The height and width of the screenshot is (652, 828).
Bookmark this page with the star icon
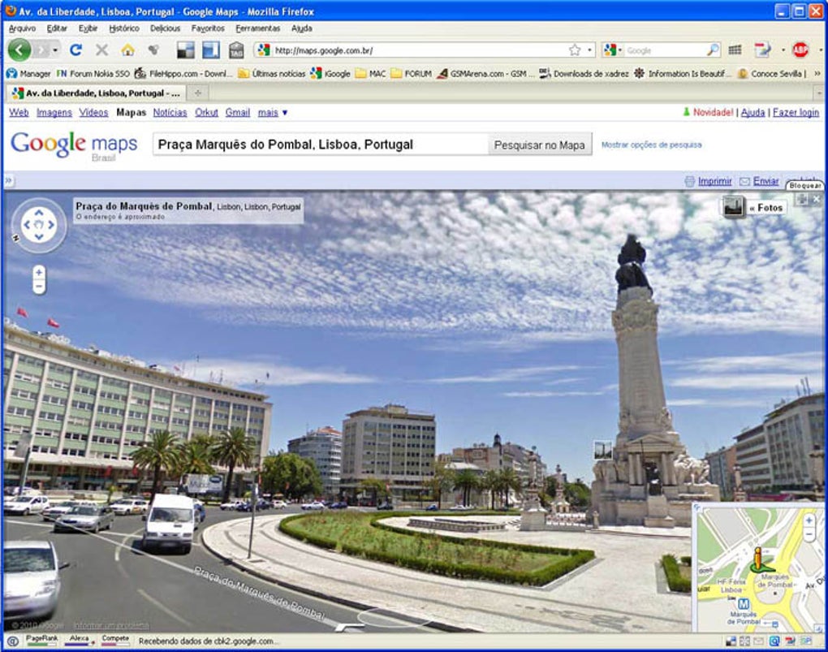(x=575, y=50)
